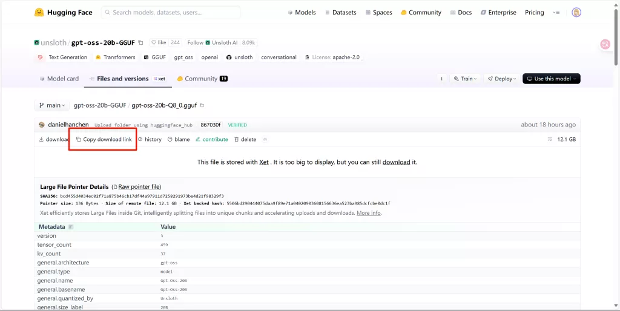Open the Upload folder commit message link
The height and width of the screenshot is (311, 620).
(x=143, y=125)
